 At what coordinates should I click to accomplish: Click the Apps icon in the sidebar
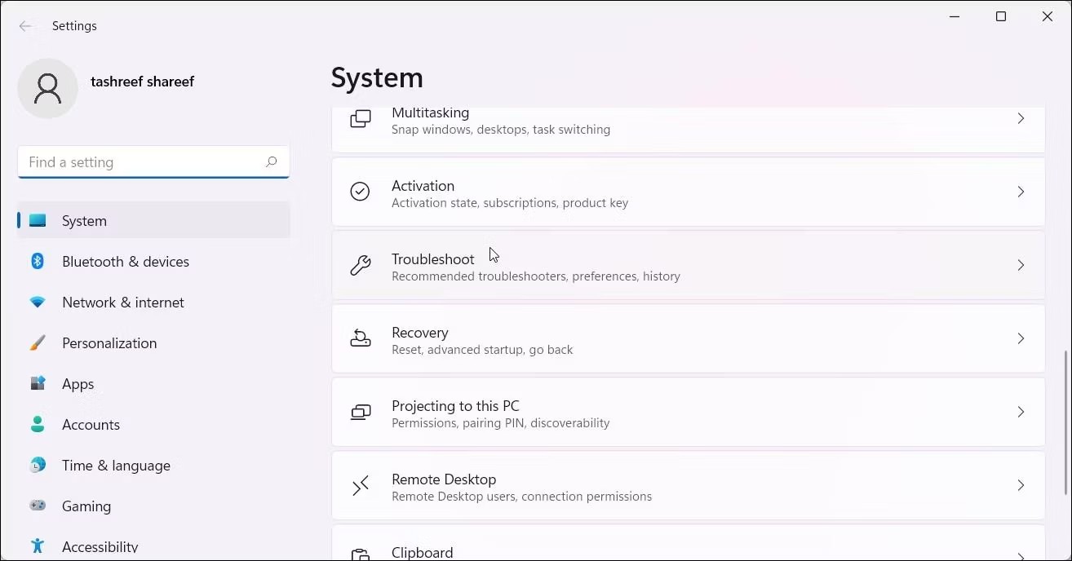pos(38,383)
